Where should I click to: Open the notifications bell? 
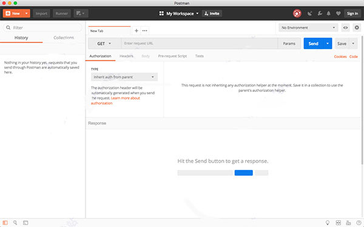[x=328, y=13]
